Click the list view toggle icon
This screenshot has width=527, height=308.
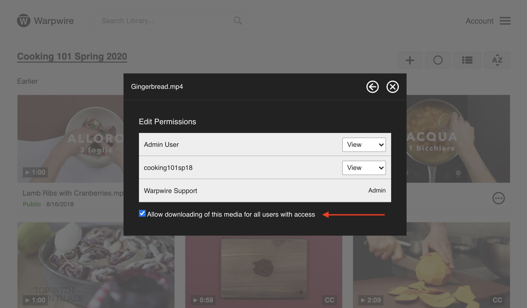point(468,60)
